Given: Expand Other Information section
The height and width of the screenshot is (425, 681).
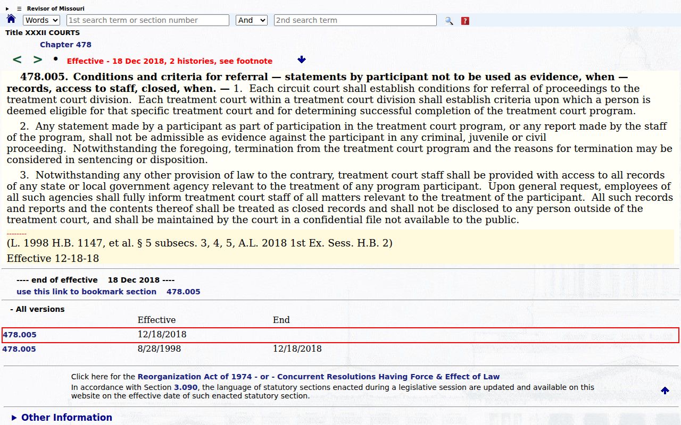Looking at the screenshot, I should coord(62,418).
